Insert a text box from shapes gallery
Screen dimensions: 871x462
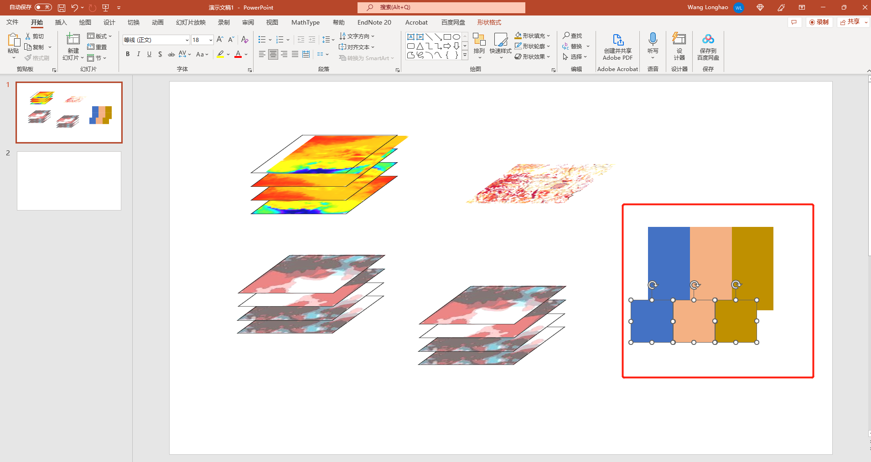[411, 37]
